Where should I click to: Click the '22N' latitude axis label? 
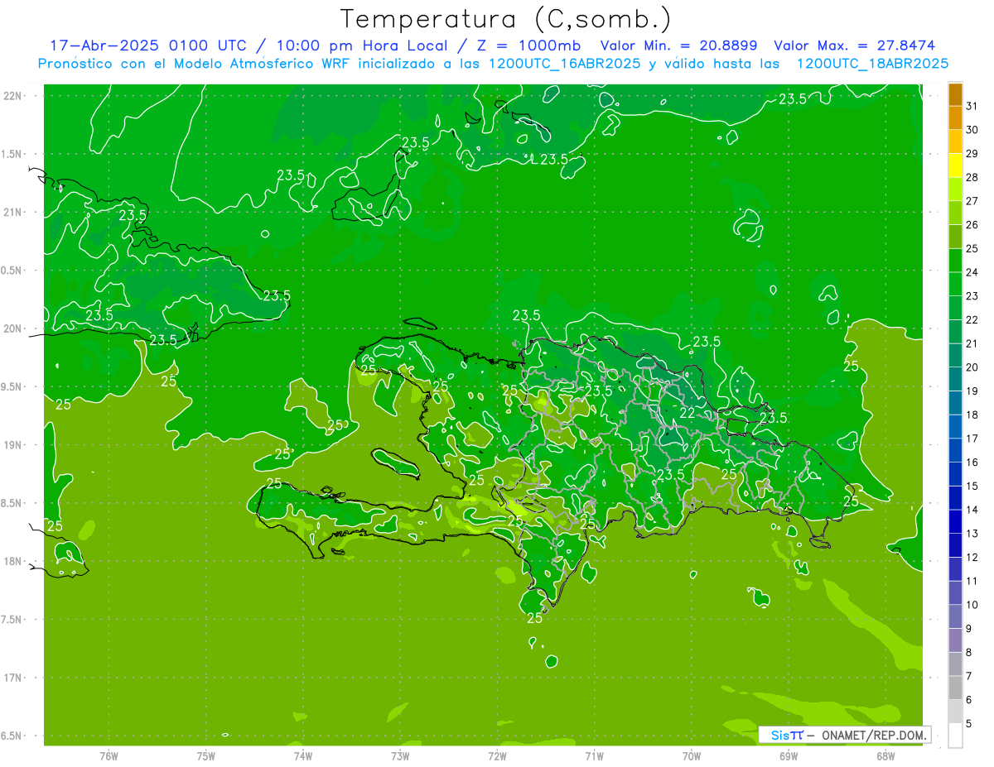(x=12, y=96)
